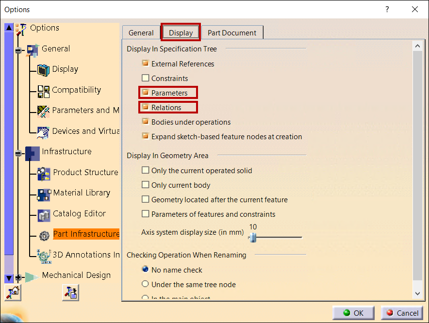
Task: Click the OK button
Action: click(353, 313)
